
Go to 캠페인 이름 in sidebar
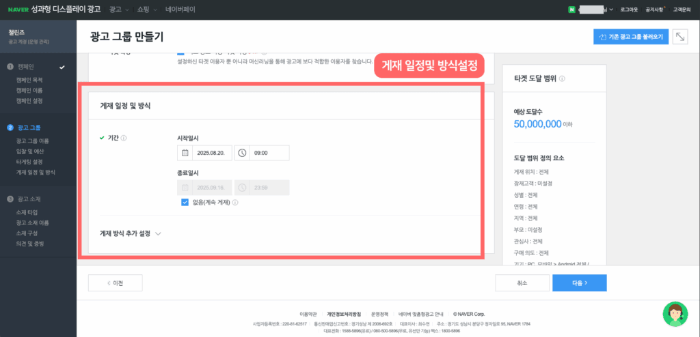click(29, 91)
